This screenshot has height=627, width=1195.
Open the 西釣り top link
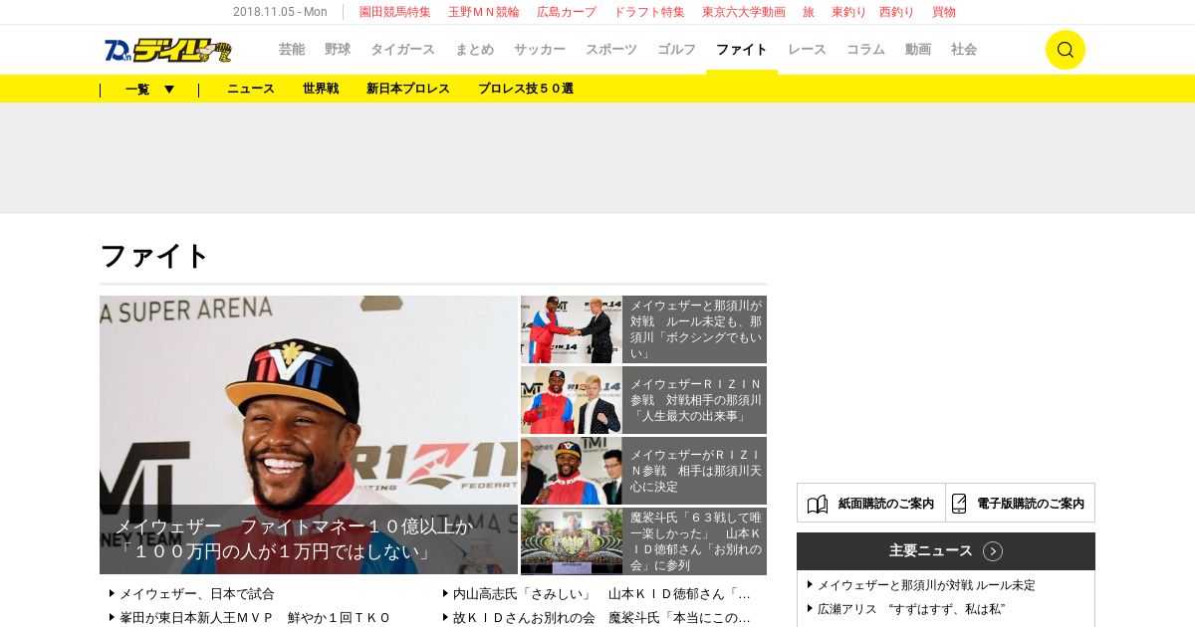click(896, 12)
